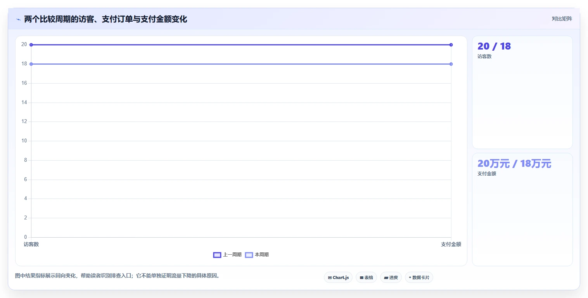Click the 访客数 caption in the top card
This screenshot has height=298, width=588.
click(x=484, y=57)
